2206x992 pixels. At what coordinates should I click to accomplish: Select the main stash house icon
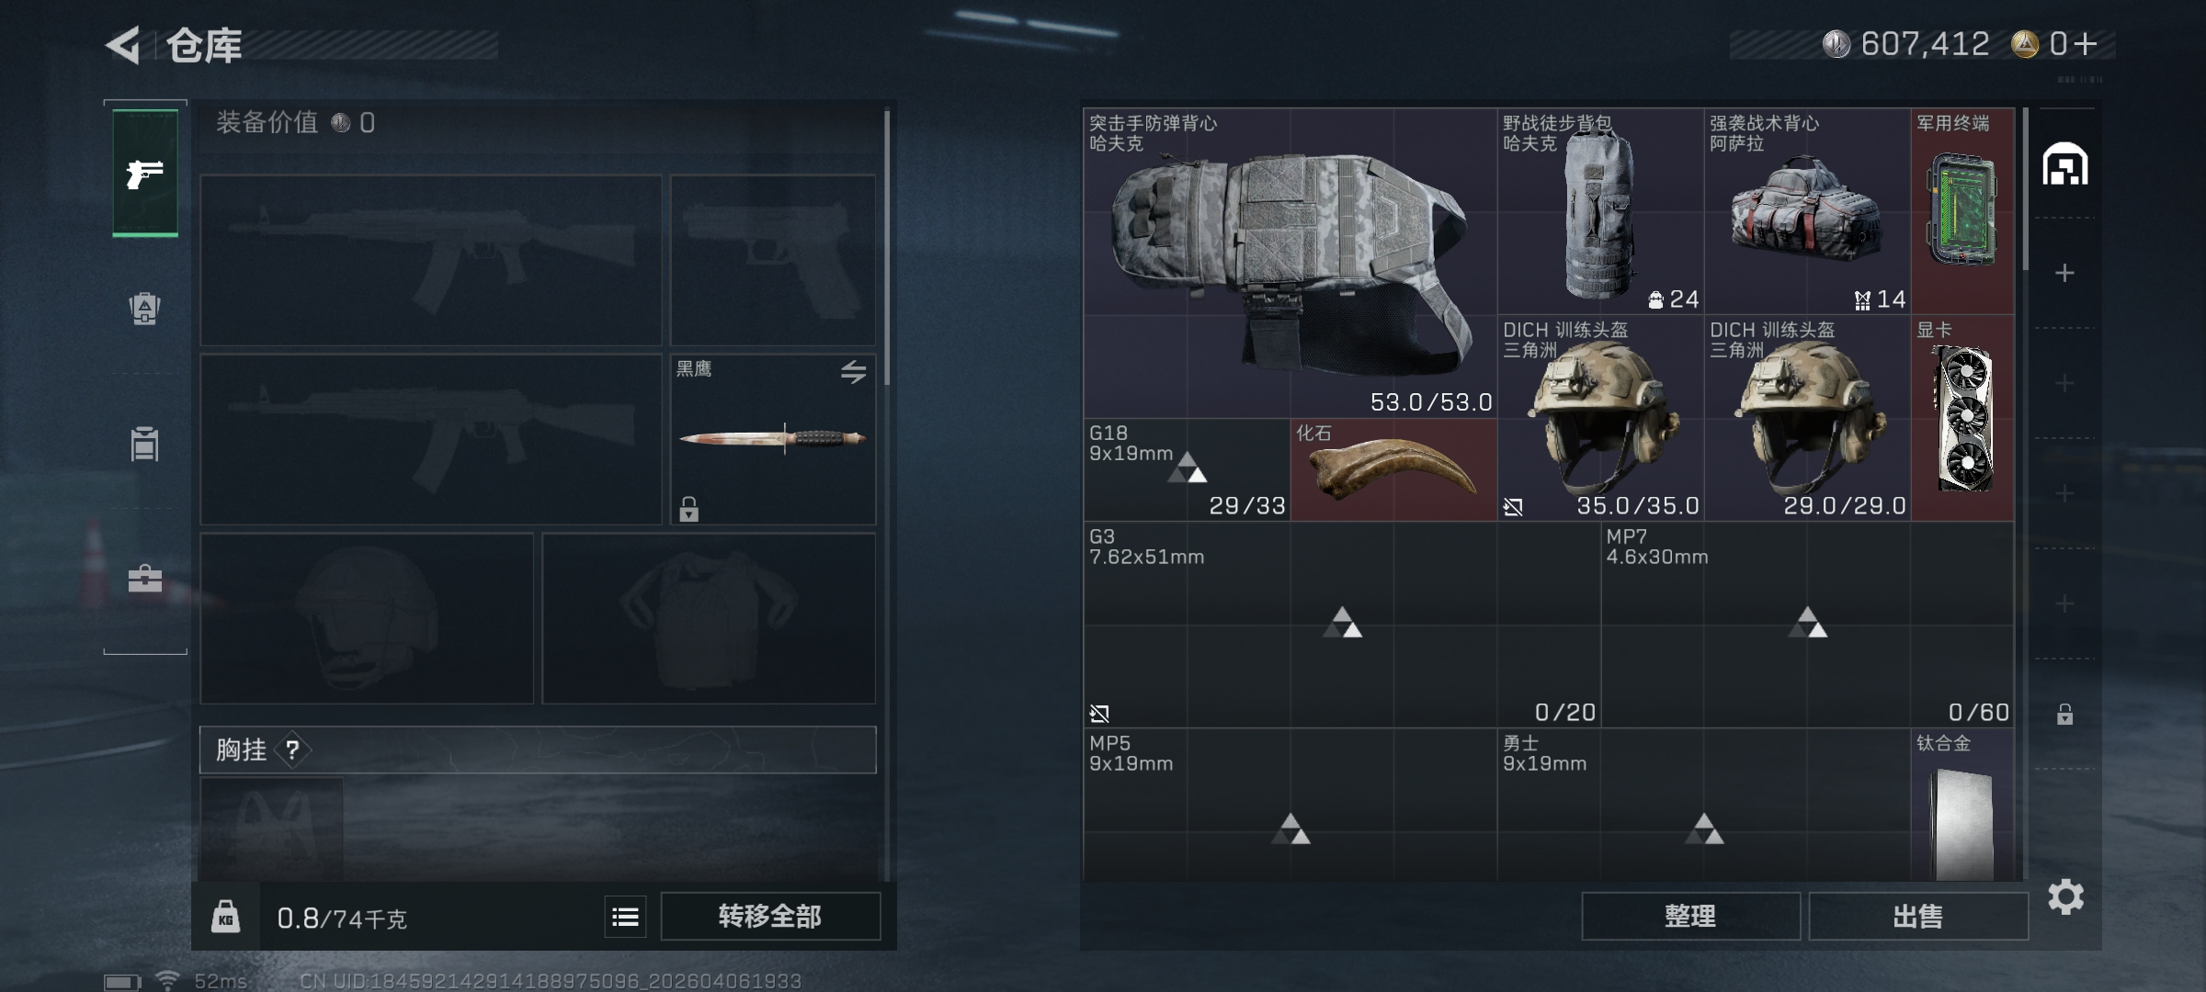click(x=2065, y=164)
